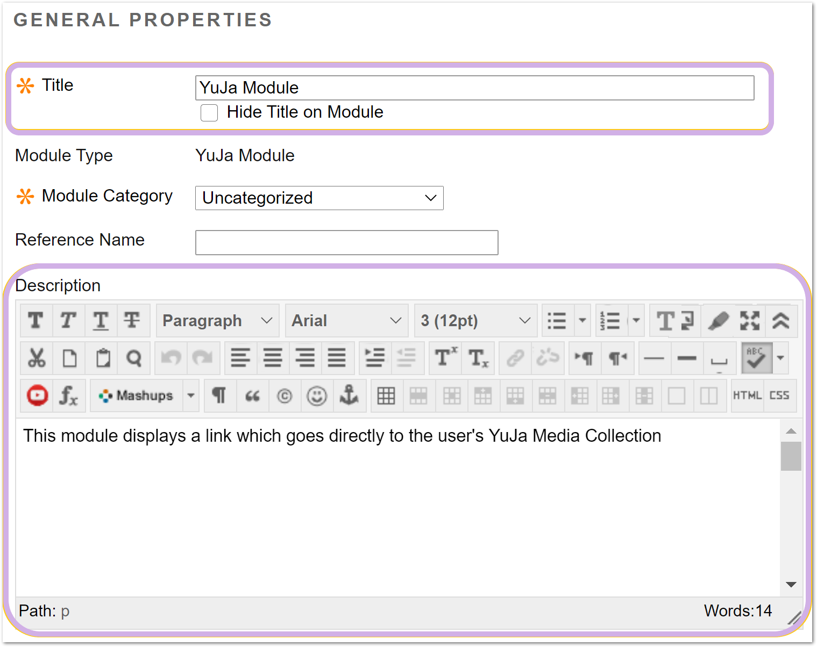The image size is (817, 647).
Task: Apply strikethrough formatting
Action: [132, 321]
